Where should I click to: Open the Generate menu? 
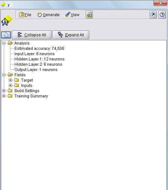pyautogui.click(x=48, y=15)
